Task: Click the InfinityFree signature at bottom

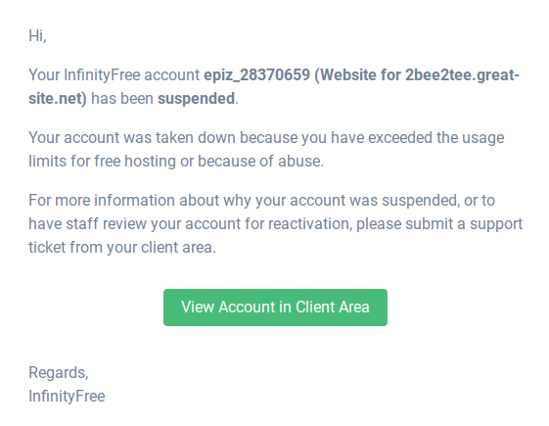Action: (67, 397)
